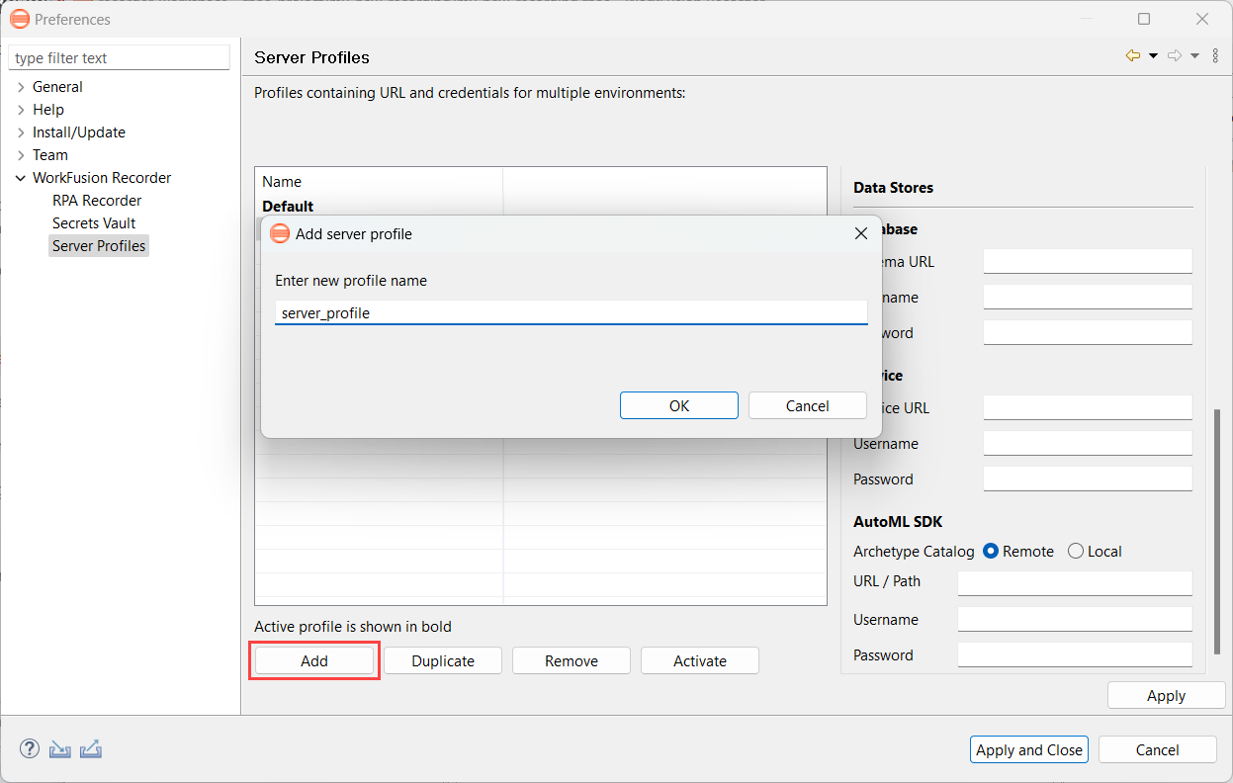Click the WorkFusion icon in the dialog title
Viewport: 1233px width, 783px height.
(x=280, y=233)
